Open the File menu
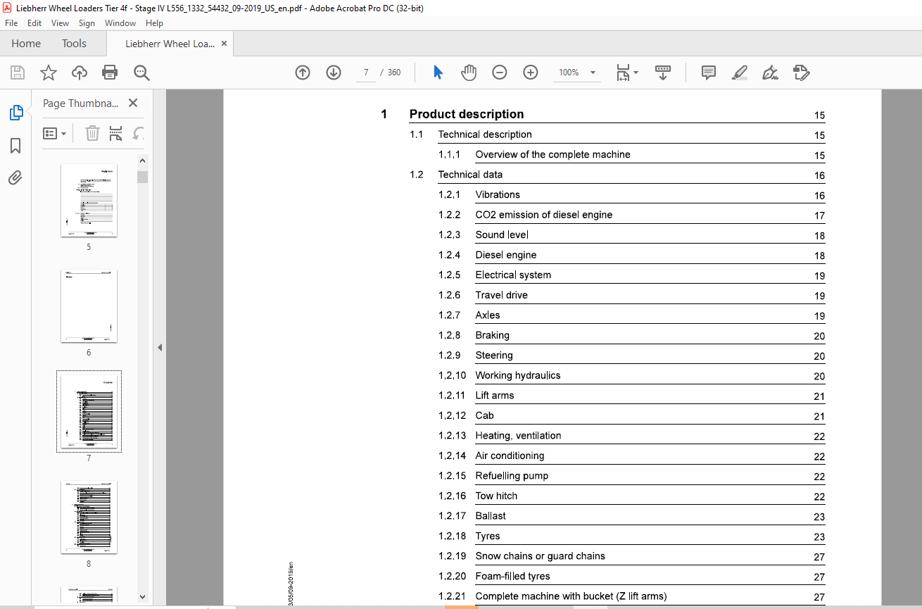 point(11,23)
